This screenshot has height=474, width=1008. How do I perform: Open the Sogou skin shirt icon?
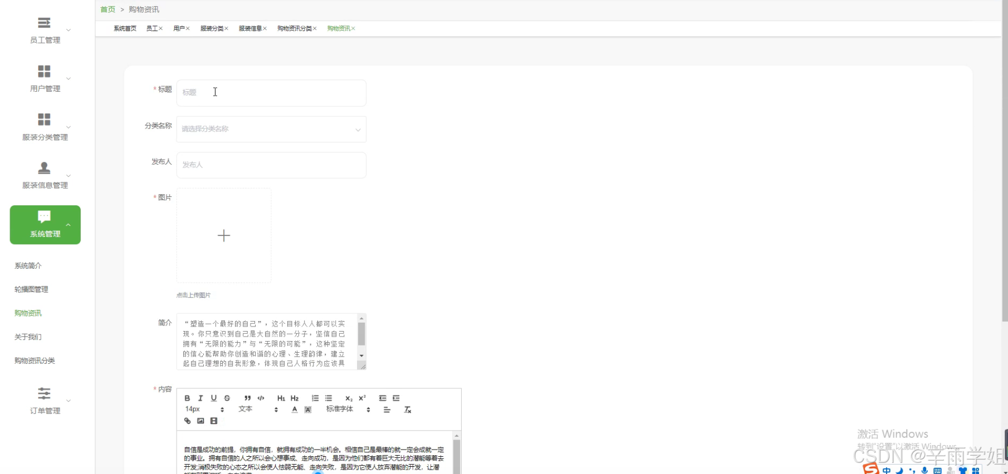pos(963,471)
